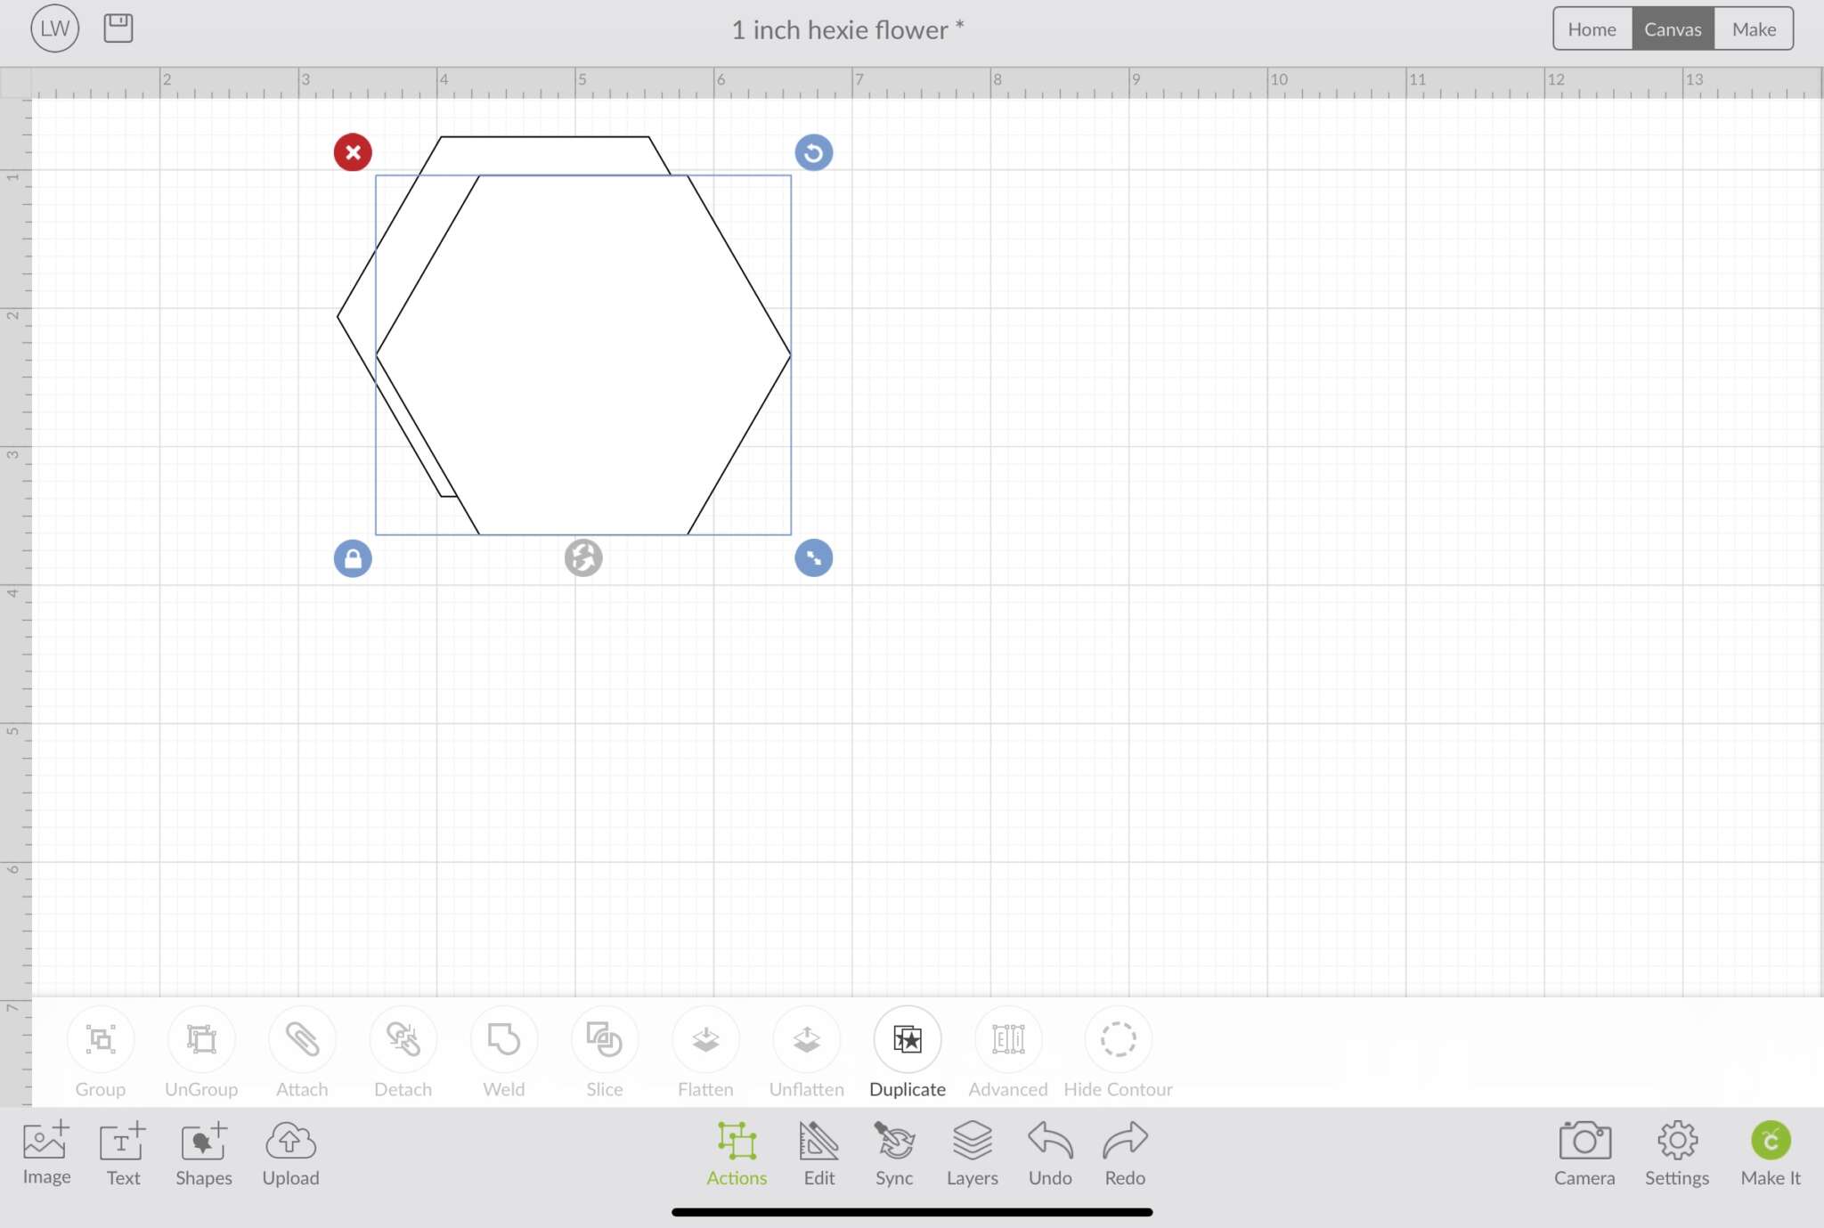This screenshot has width=1824, height=1228.
Task: Open the Camera capture tool
Action: [x=1584, y=1151]
